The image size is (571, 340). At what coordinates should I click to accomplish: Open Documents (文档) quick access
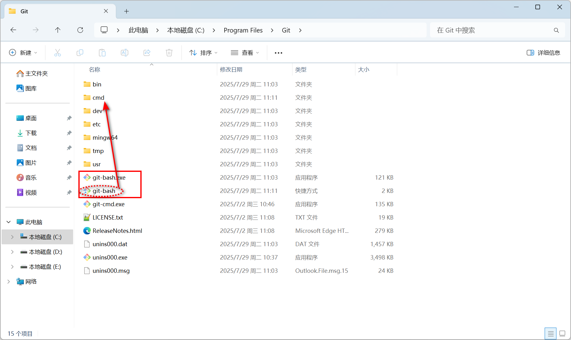pos(27,148)
